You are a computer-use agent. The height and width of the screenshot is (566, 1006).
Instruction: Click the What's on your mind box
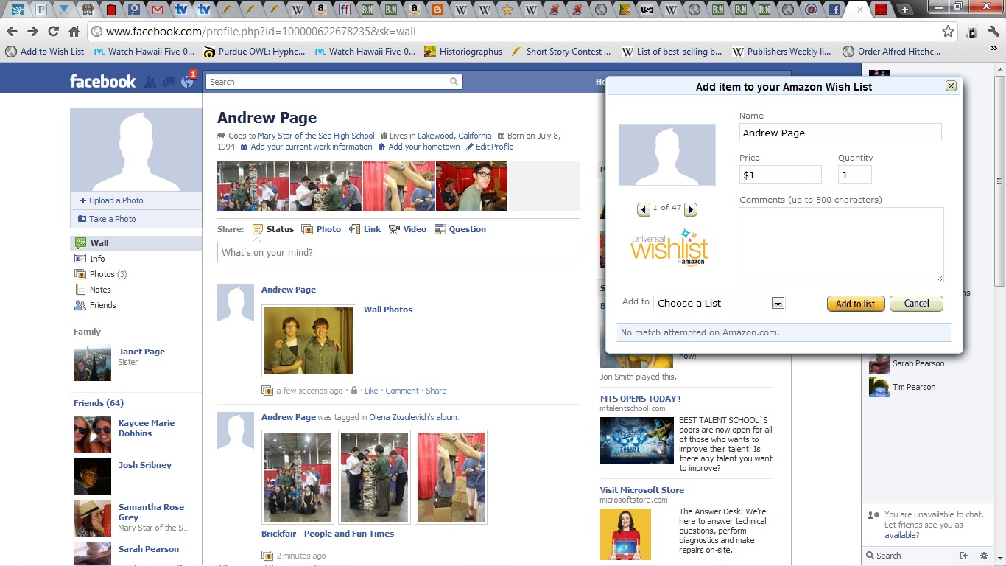[x=398, y=252]
